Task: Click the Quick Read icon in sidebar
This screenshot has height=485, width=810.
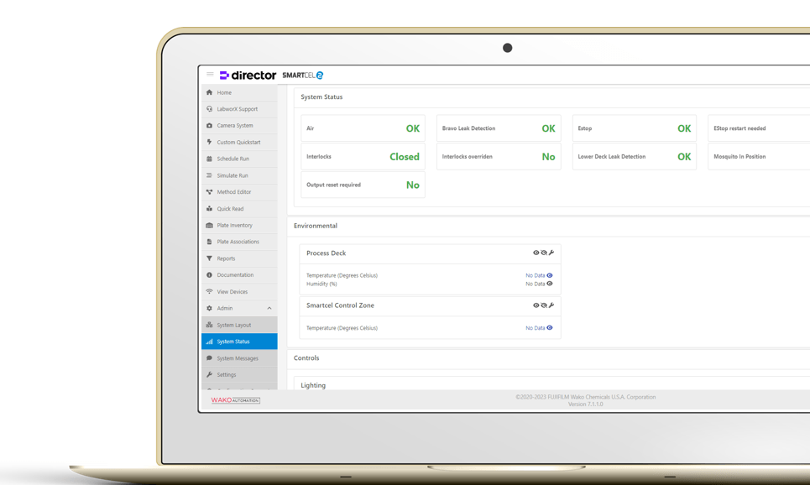Action: pyautogui.click(x=209, y=209)
